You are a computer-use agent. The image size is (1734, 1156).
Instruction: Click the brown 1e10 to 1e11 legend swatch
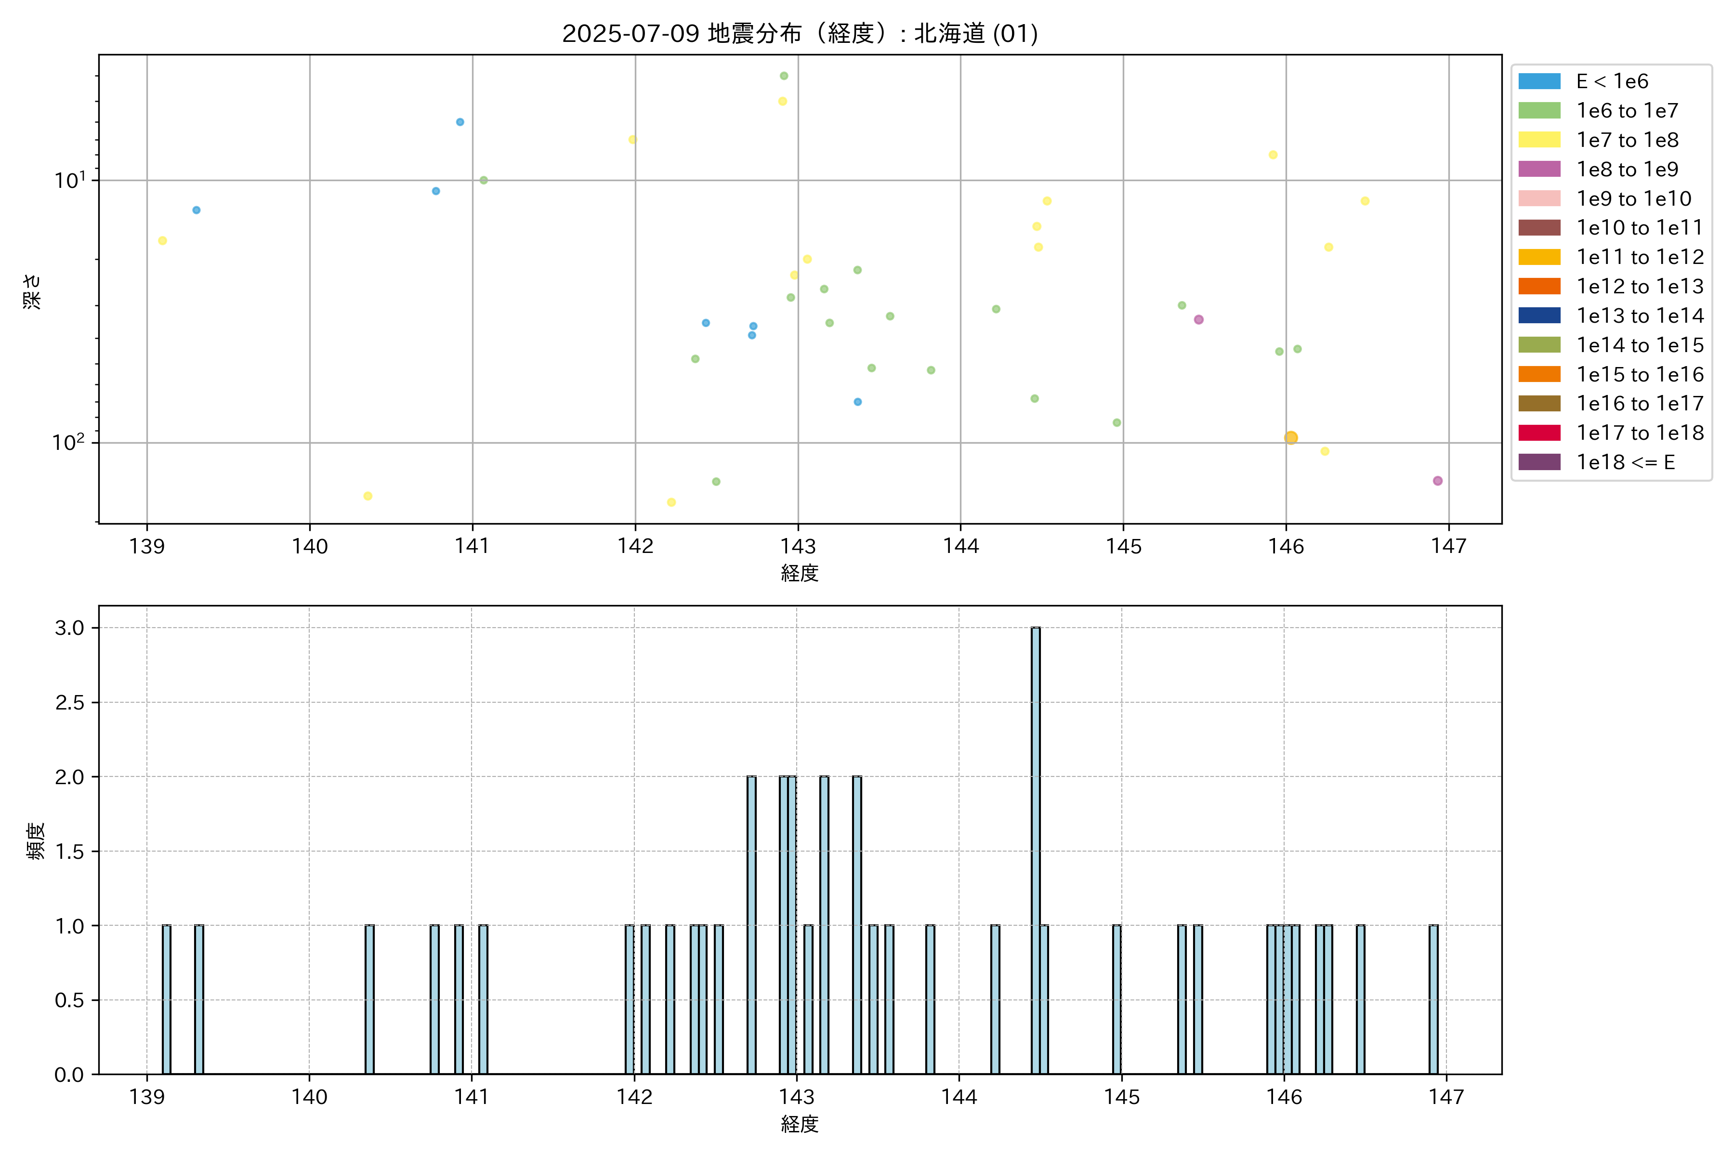(x=1538, y=228)
